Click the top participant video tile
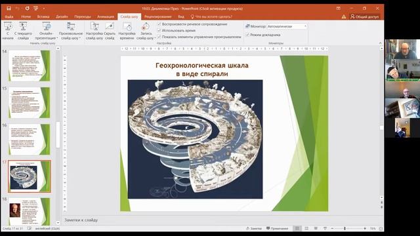 pos(402,49)
